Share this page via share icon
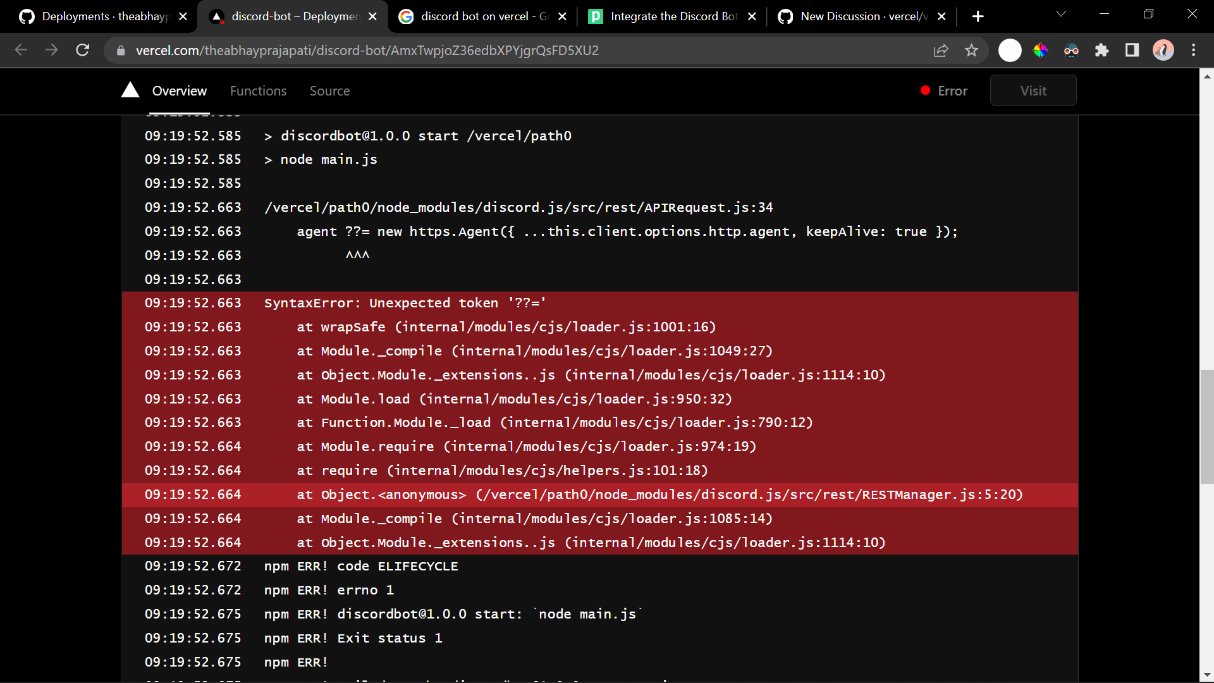 (941, 50)
